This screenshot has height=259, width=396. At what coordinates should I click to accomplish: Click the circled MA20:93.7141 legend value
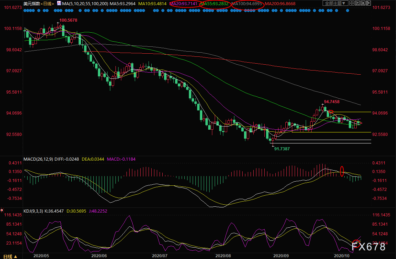tap(183, 4)
